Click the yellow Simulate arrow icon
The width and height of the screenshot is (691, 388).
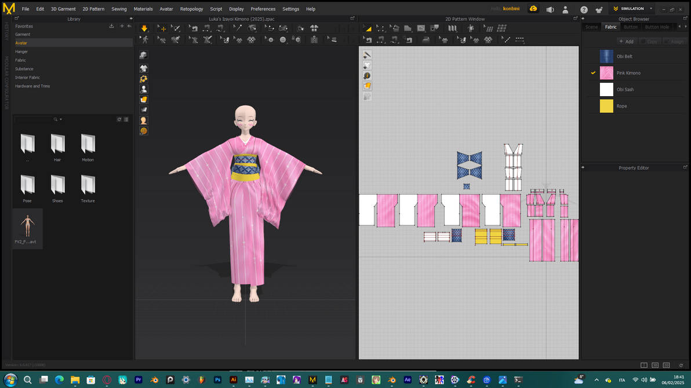coord(144,28)
